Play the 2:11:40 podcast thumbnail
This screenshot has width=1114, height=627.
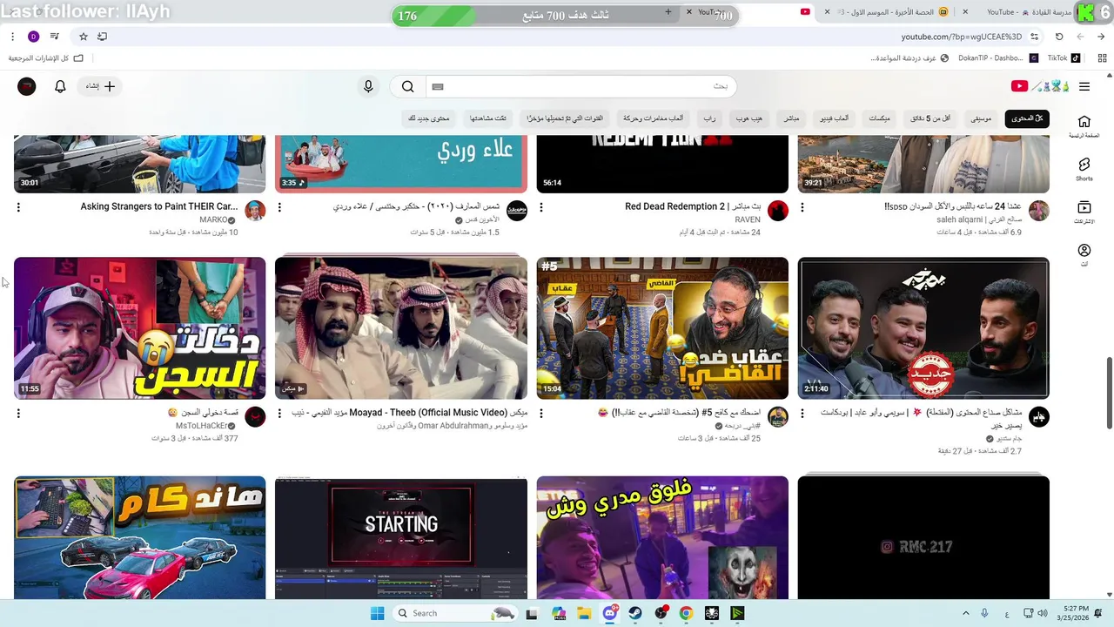[923, 327]
